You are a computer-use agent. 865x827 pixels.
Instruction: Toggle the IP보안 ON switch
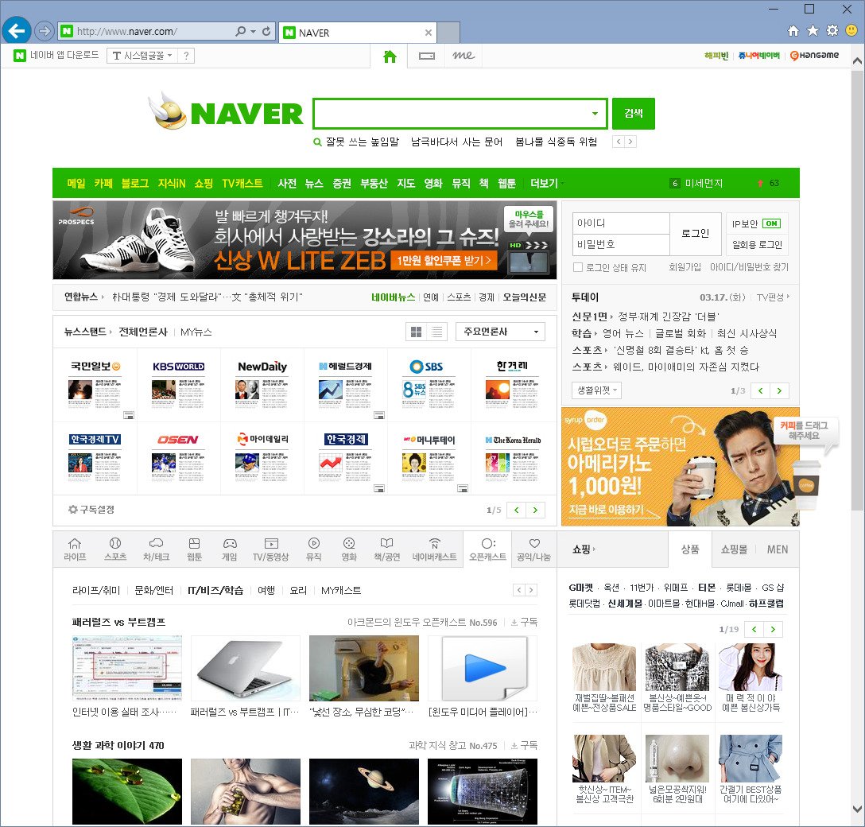[x=771, y=223]
